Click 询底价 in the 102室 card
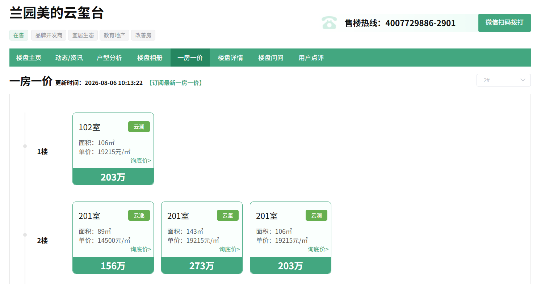545x284 pixels. pos(141,161)
